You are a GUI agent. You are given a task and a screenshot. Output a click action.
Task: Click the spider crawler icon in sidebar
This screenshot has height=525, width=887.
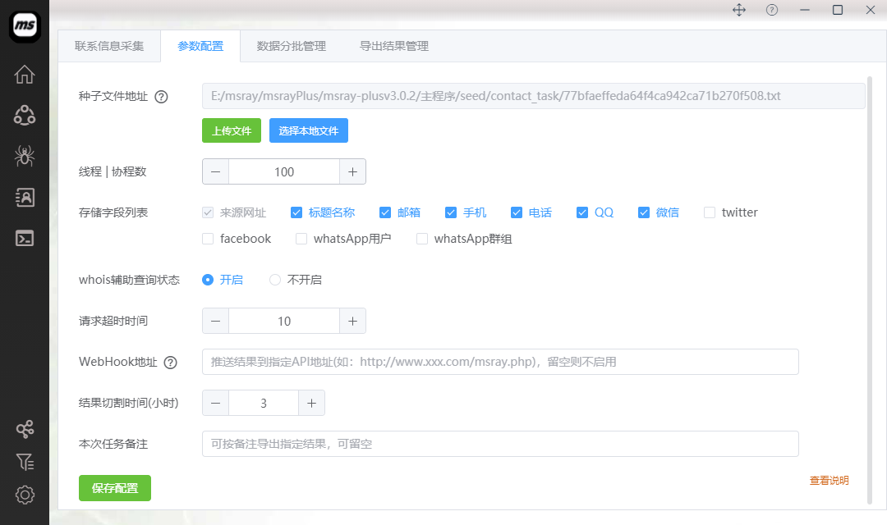pyautogui.click(x=25, y=156)
